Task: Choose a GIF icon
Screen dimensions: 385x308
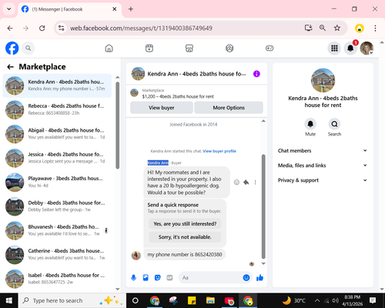Action: pos(169,278)
